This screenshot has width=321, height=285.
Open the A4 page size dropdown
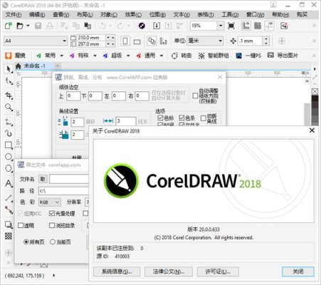point(64,41)
